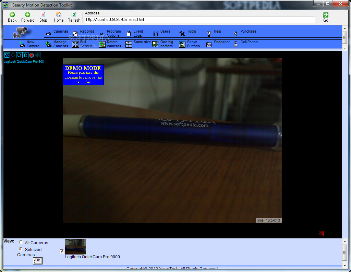Click the Same size grid icon
351x272 pixels.
tap(129, 44)
